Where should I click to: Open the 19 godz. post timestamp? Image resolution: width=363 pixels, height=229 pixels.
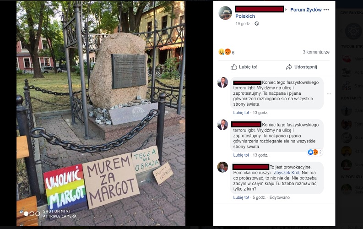(x=243, y=24)
